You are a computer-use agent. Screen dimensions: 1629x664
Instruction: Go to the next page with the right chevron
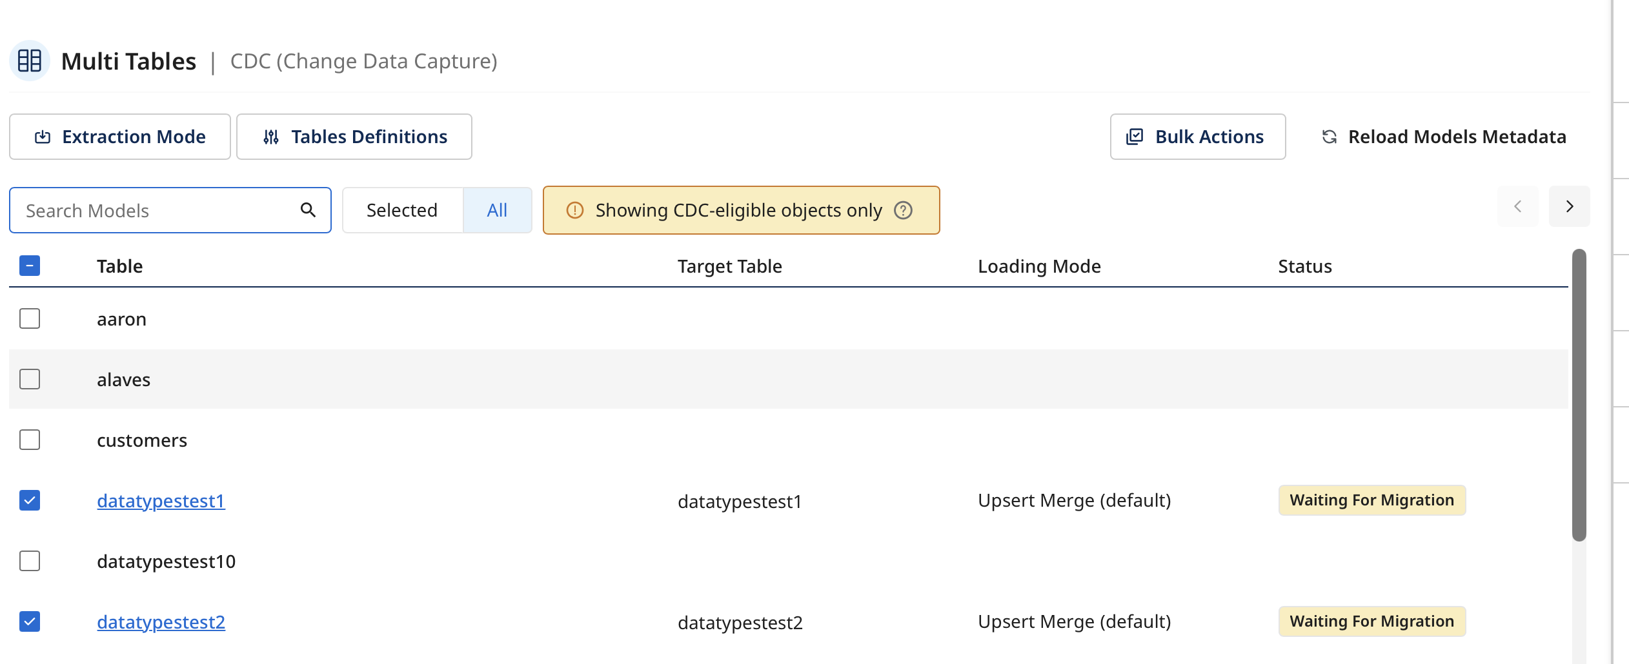1570,206
